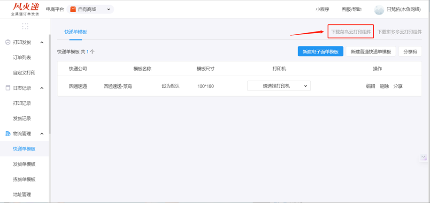Click the floating widget icon at right edge
The height and width of the screenshot is (203, 430).
click(x=424, y=157)
